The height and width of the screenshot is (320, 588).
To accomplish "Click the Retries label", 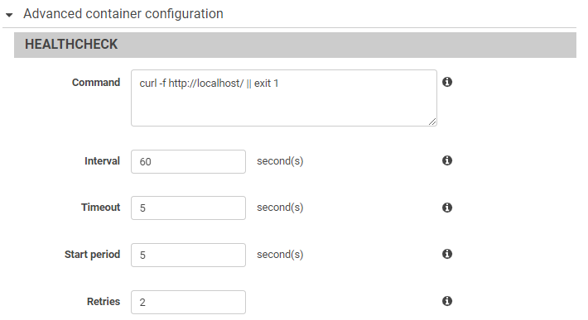I will (x=104, y=302).
